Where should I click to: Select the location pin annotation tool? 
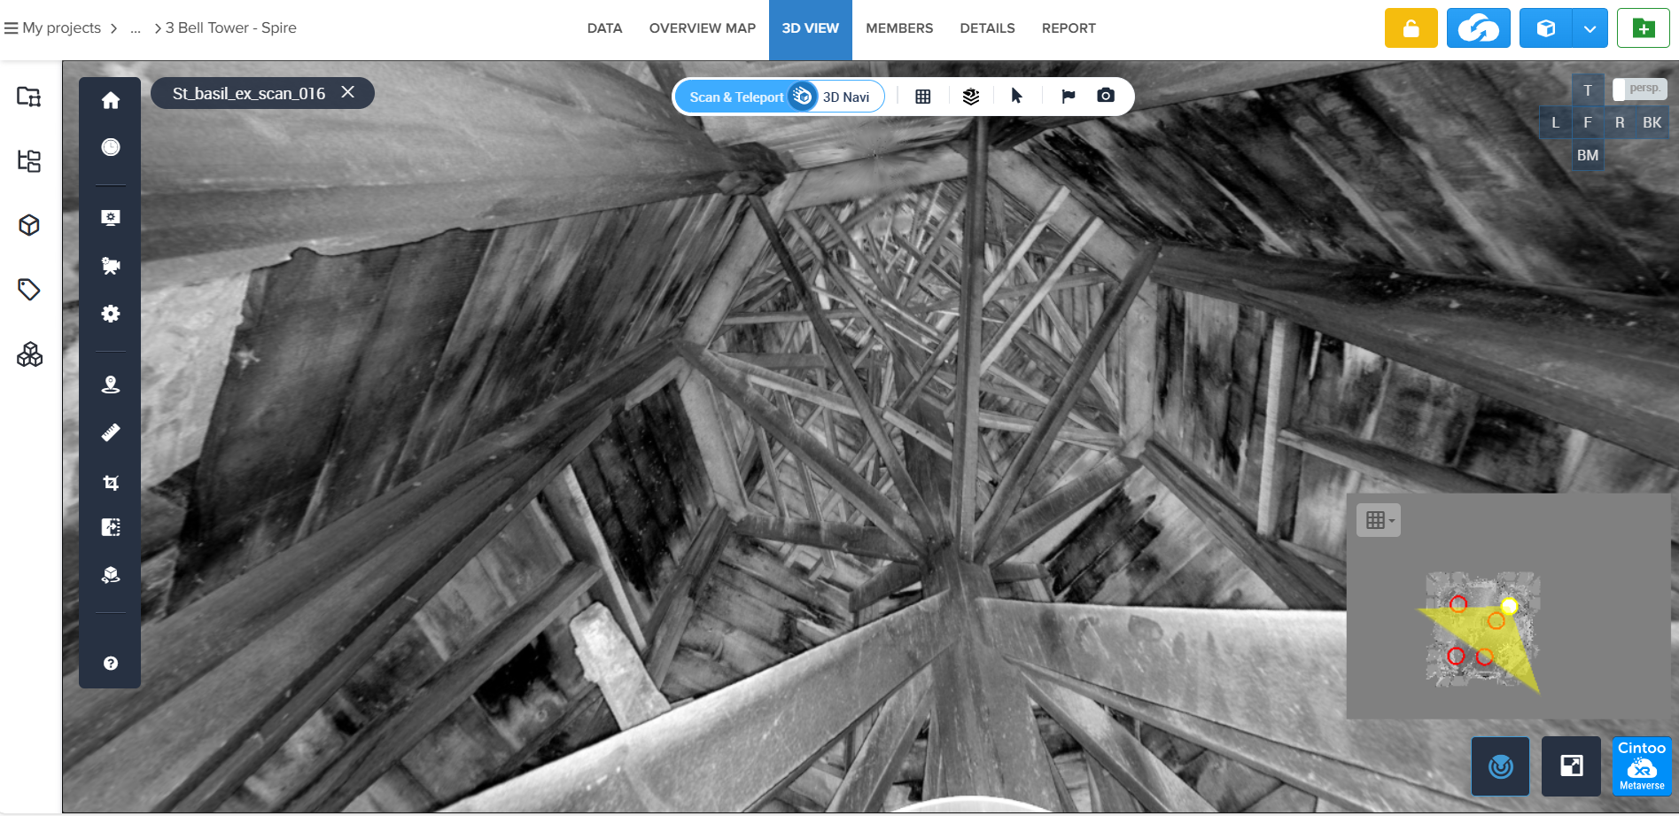pos(111,384)
